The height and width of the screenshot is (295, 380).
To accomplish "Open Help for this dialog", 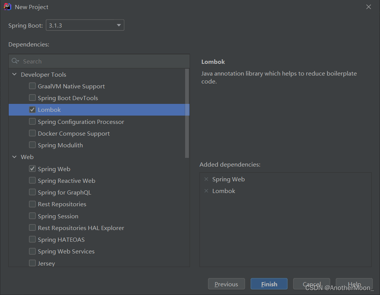I will tap(354, 284).
